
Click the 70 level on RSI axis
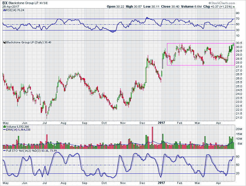(x=237, y=19)
